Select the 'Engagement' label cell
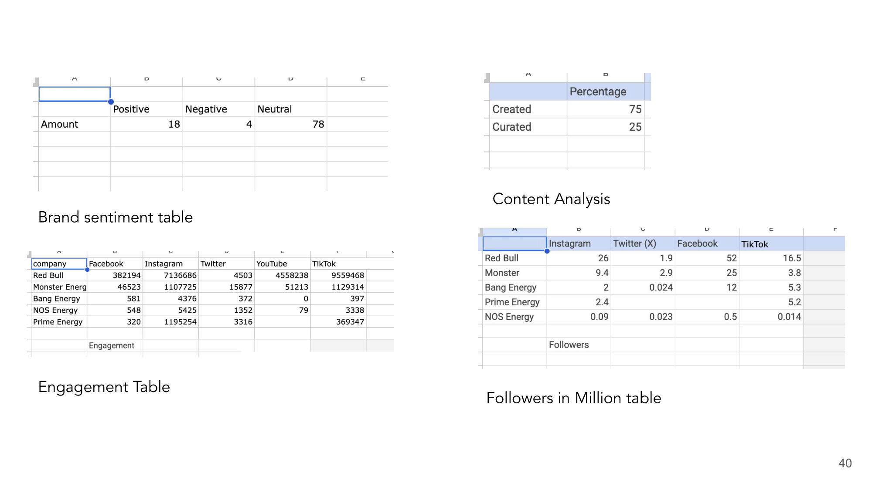Screen dimensions: 872x490 (x=115, y=345)
